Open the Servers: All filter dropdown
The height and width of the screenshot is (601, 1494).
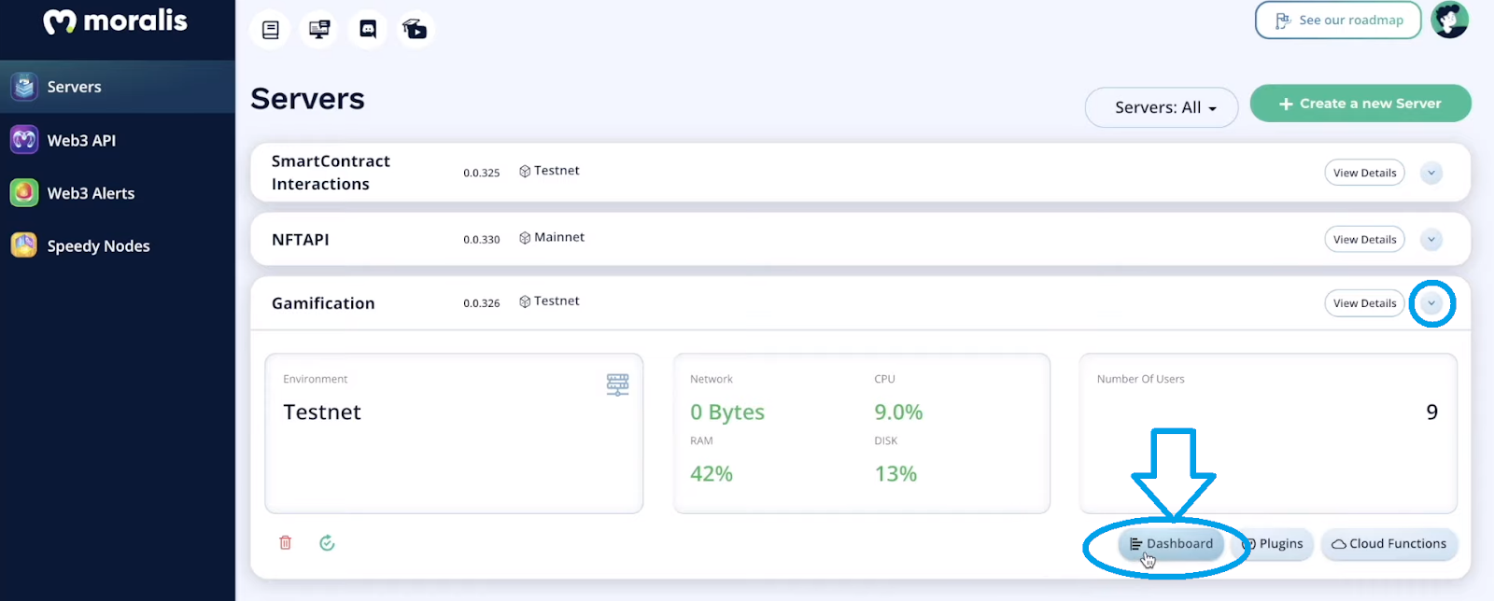coord(1162,107)
